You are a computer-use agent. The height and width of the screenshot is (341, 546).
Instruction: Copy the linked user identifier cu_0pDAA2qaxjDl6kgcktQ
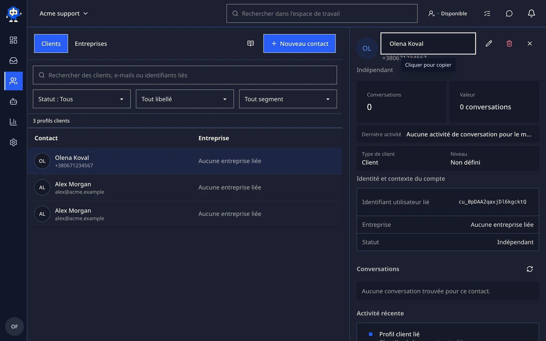point(492,202)
